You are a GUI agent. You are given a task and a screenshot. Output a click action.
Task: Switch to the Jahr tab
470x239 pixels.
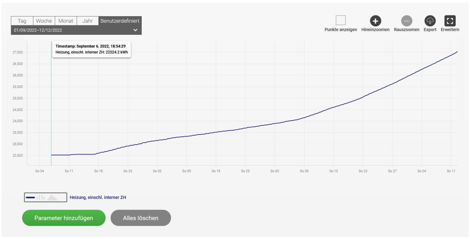(87, 21)
